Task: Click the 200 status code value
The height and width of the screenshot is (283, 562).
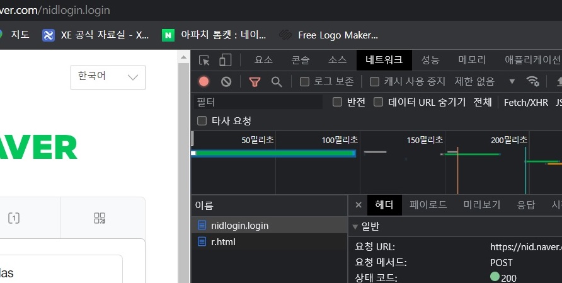Action: pos(508,278)
